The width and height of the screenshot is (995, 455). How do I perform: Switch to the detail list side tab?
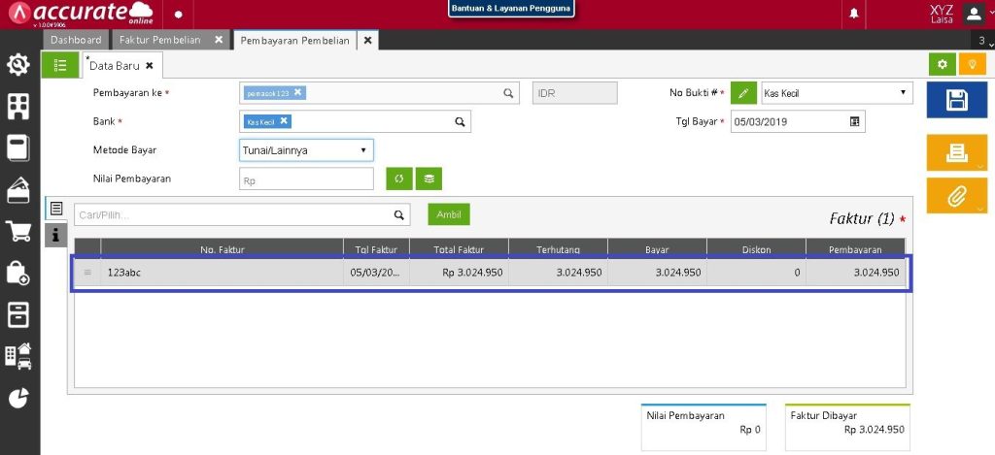[x=55, y=209]
